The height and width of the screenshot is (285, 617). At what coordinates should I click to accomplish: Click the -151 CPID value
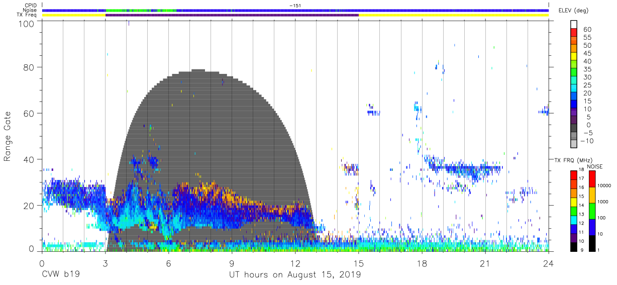coord(295,5)
